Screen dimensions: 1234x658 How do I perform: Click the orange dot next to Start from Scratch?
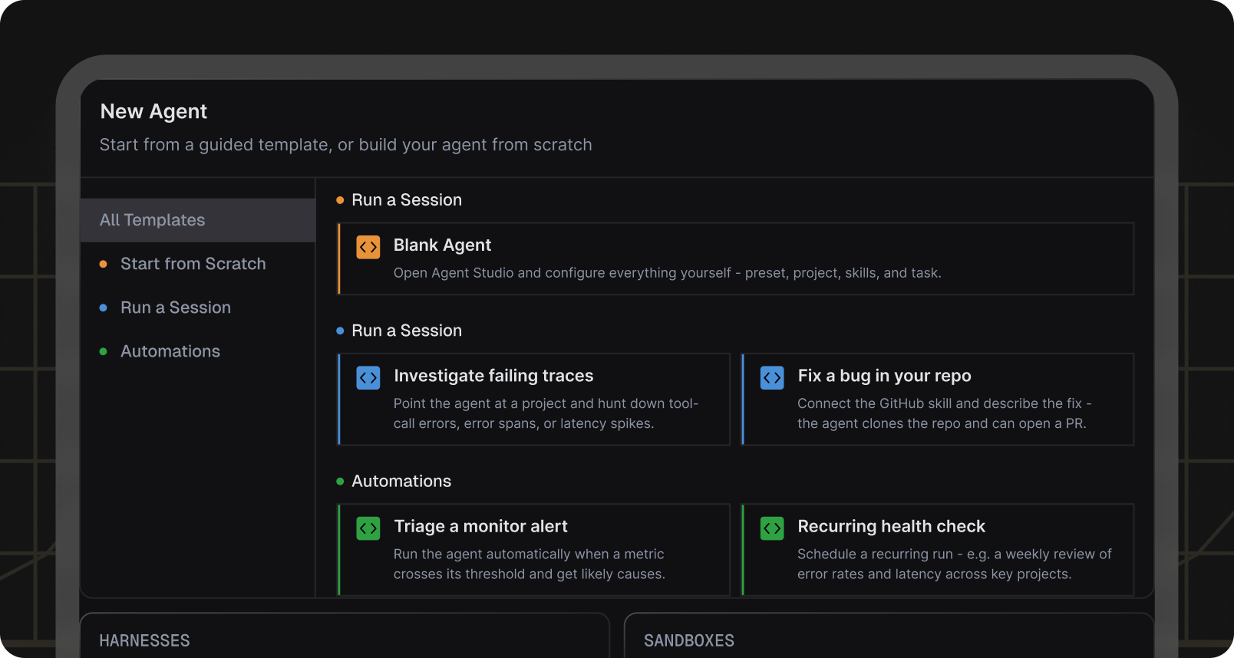point(104,264)
